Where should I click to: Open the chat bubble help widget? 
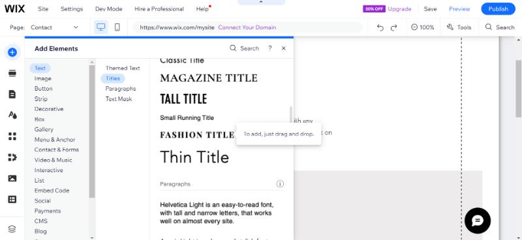pos(478,220)
